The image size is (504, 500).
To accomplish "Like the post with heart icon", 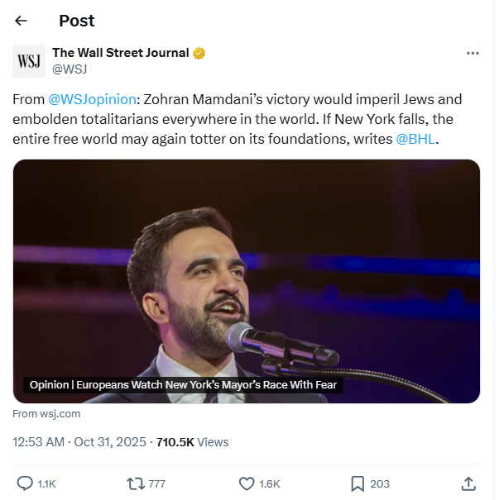I will click(246, 483).
